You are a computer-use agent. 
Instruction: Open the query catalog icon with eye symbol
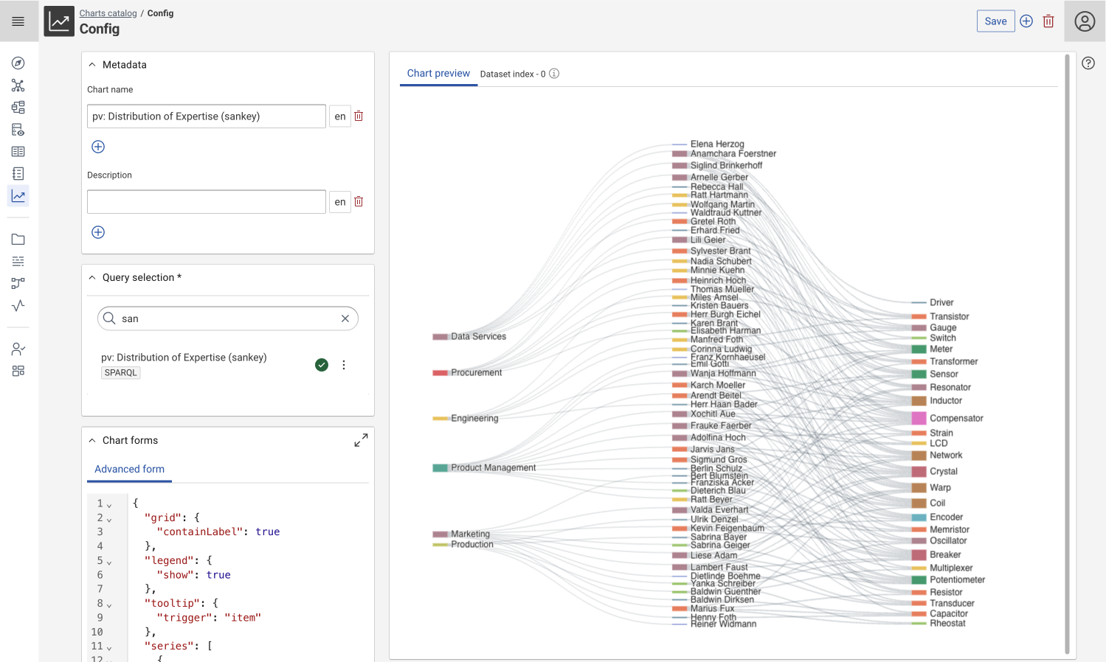[x=18, y=129]
